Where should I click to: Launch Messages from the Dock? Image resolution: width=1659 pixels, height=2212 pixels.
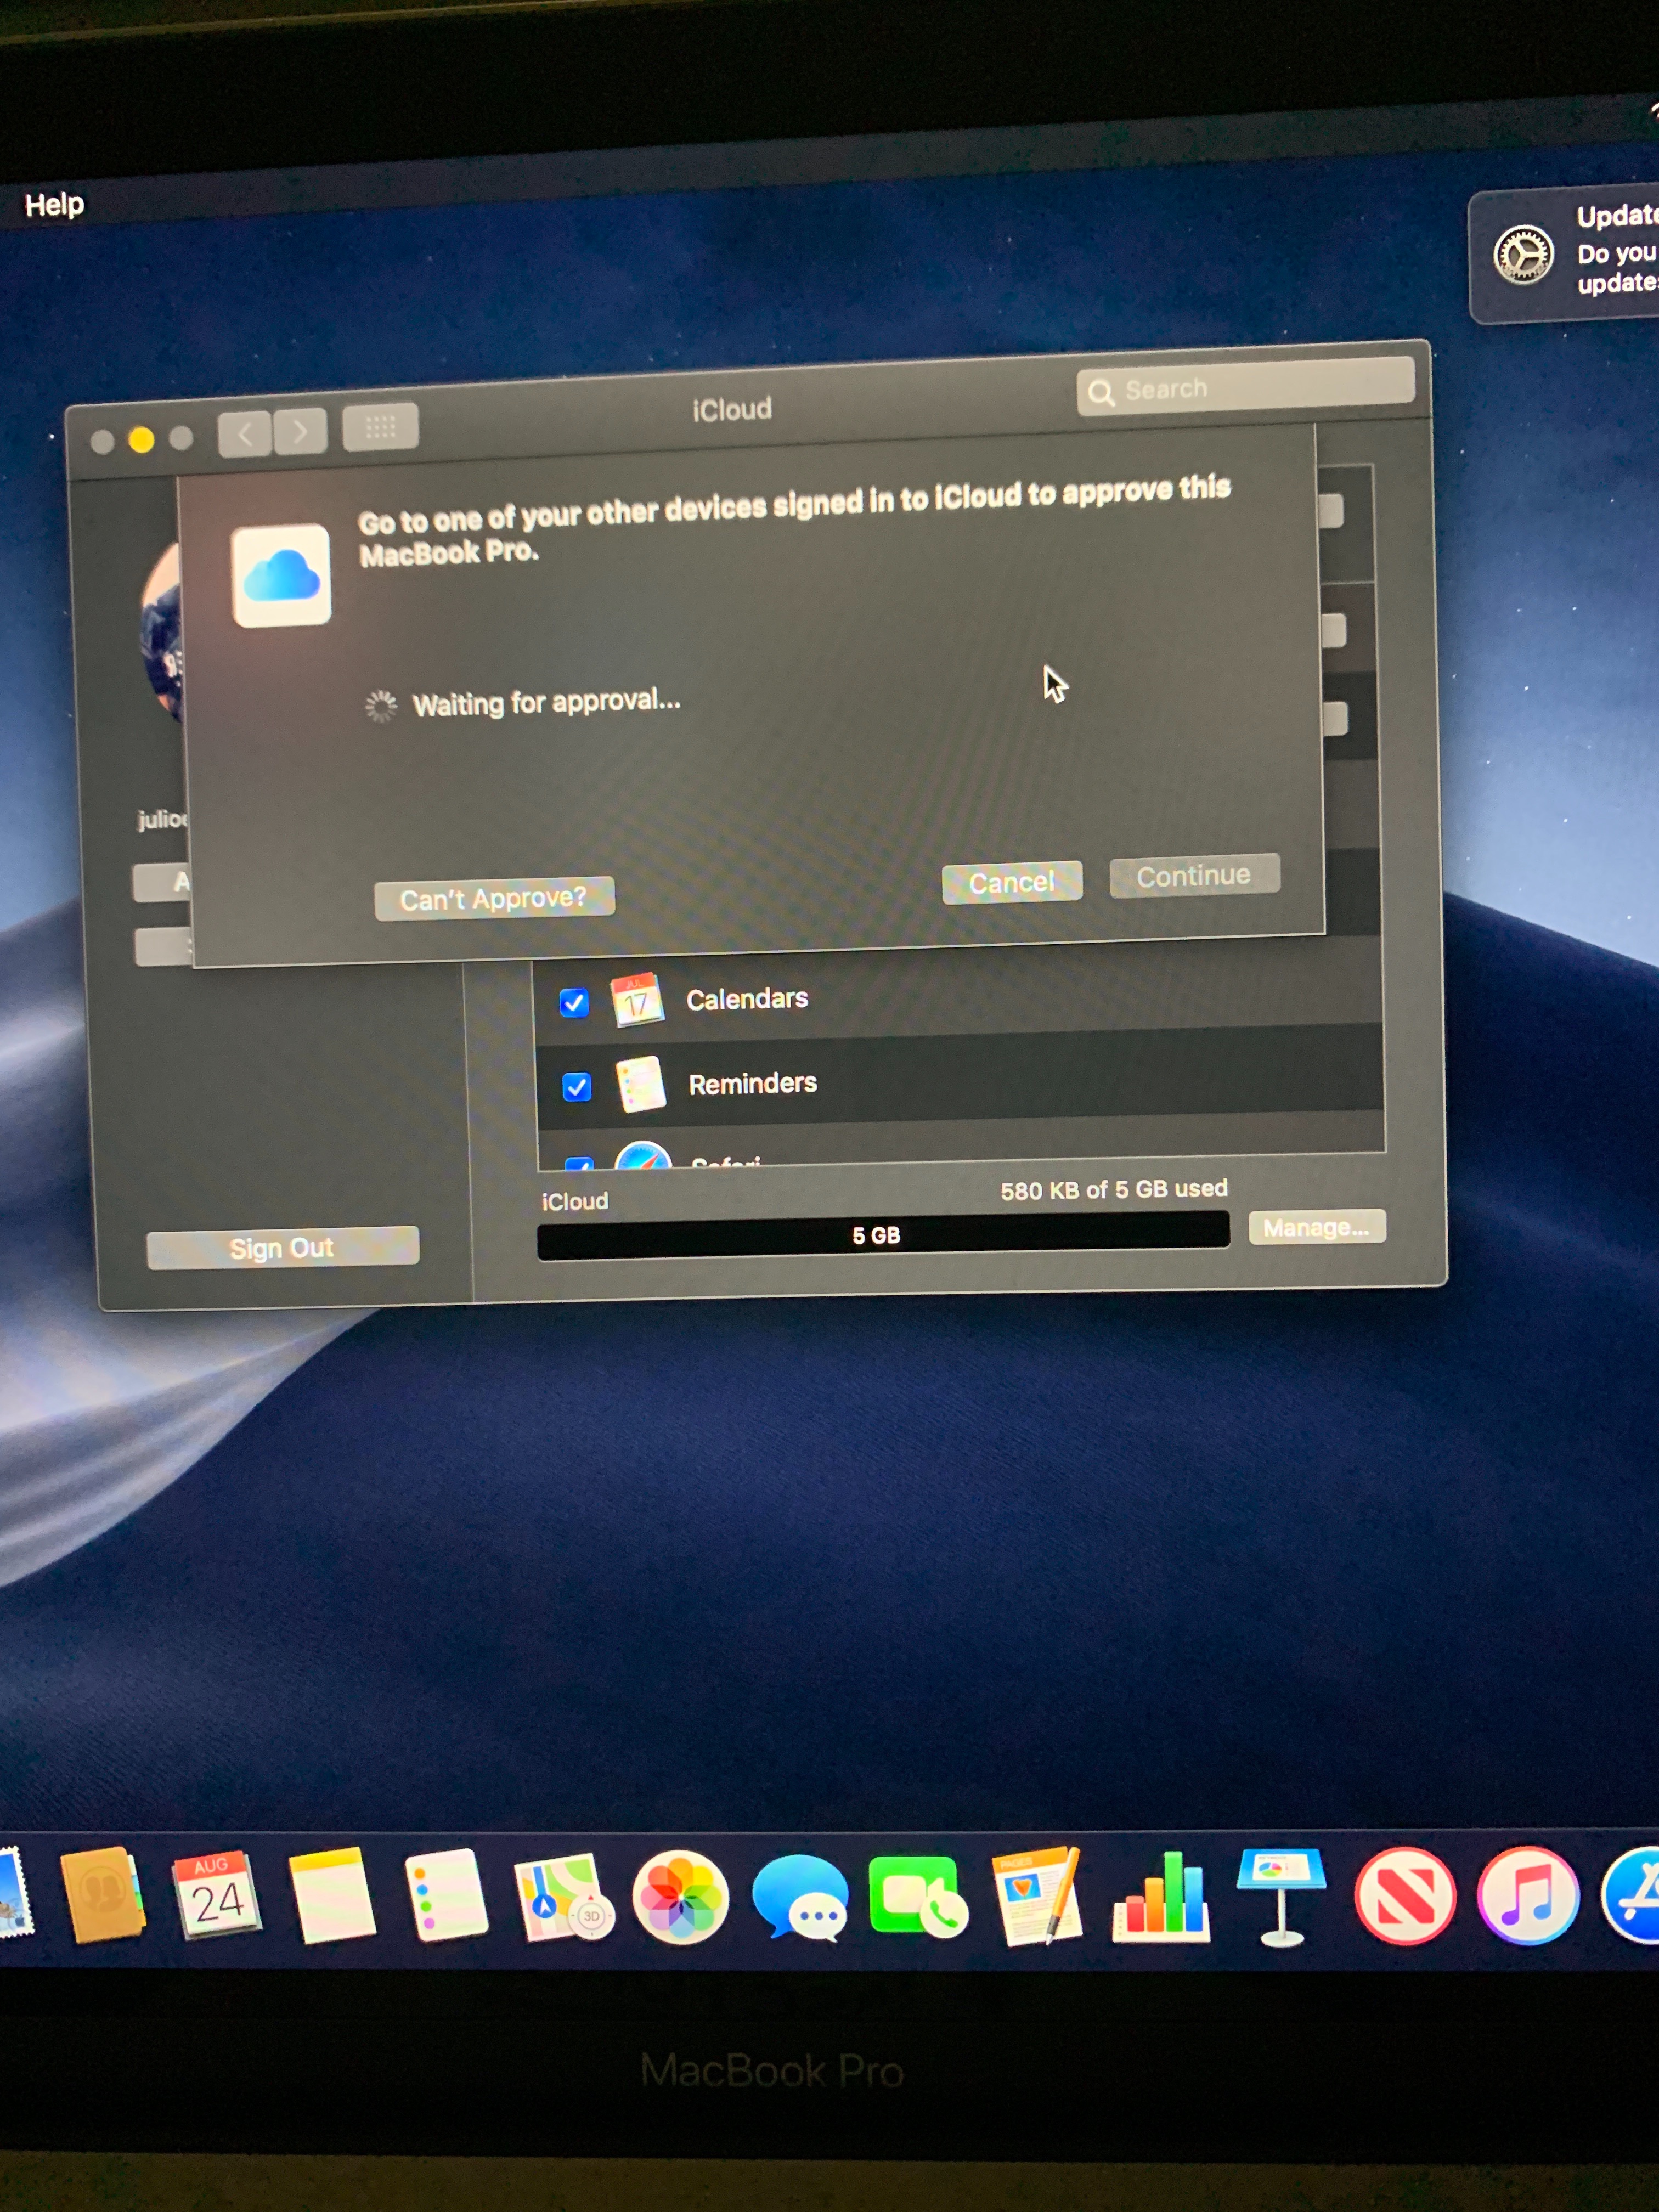[800, 1896]
